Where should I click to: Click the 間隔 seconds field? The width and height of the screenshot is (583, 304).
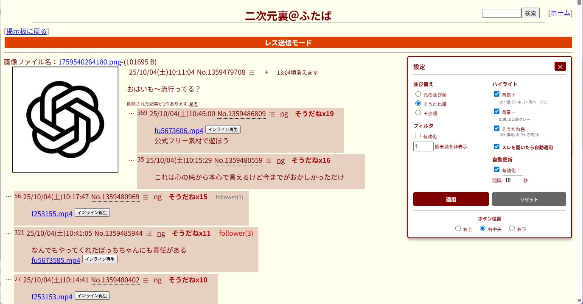(x=513, y=180)
